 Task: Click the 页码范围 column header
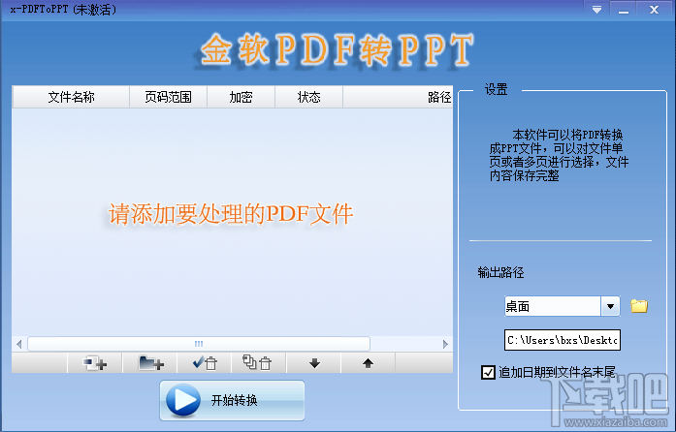[168, 97]
